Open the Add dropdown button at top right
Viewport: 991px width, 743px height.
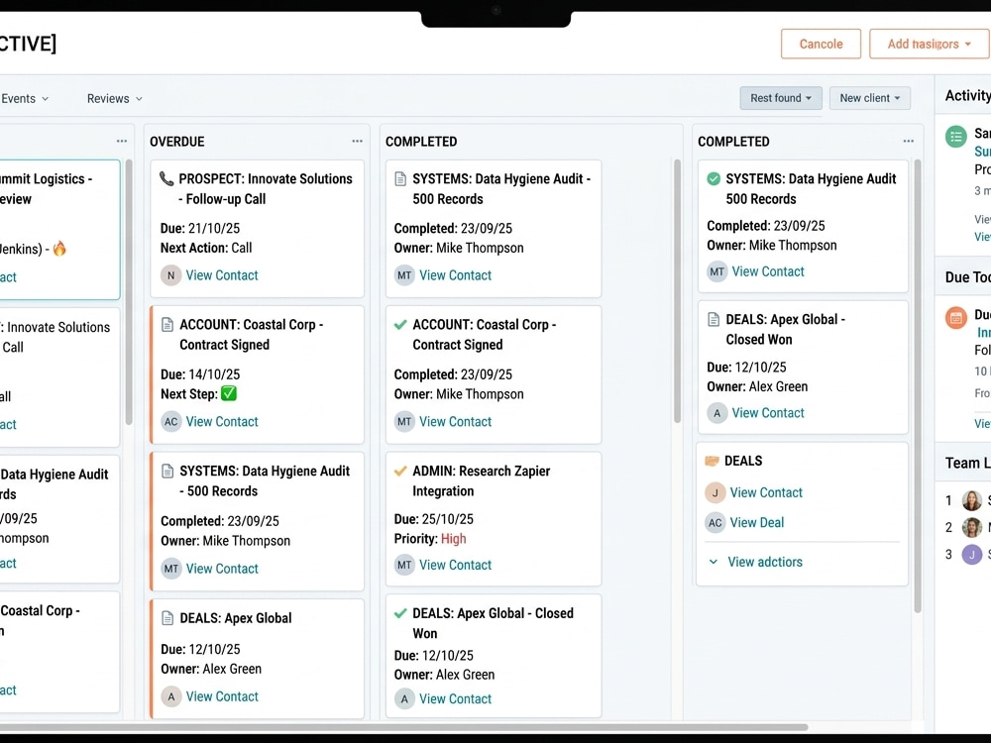(x=929, y=45)
